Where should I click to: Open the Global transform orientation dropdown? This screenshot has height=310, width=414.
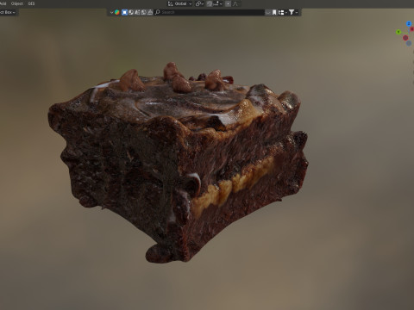tap(180, 3)
